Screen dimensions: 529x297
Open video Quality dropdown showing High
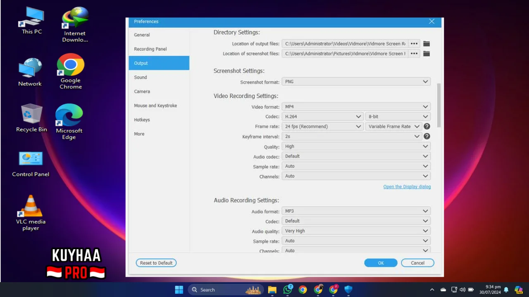click(x=356, y=146)
